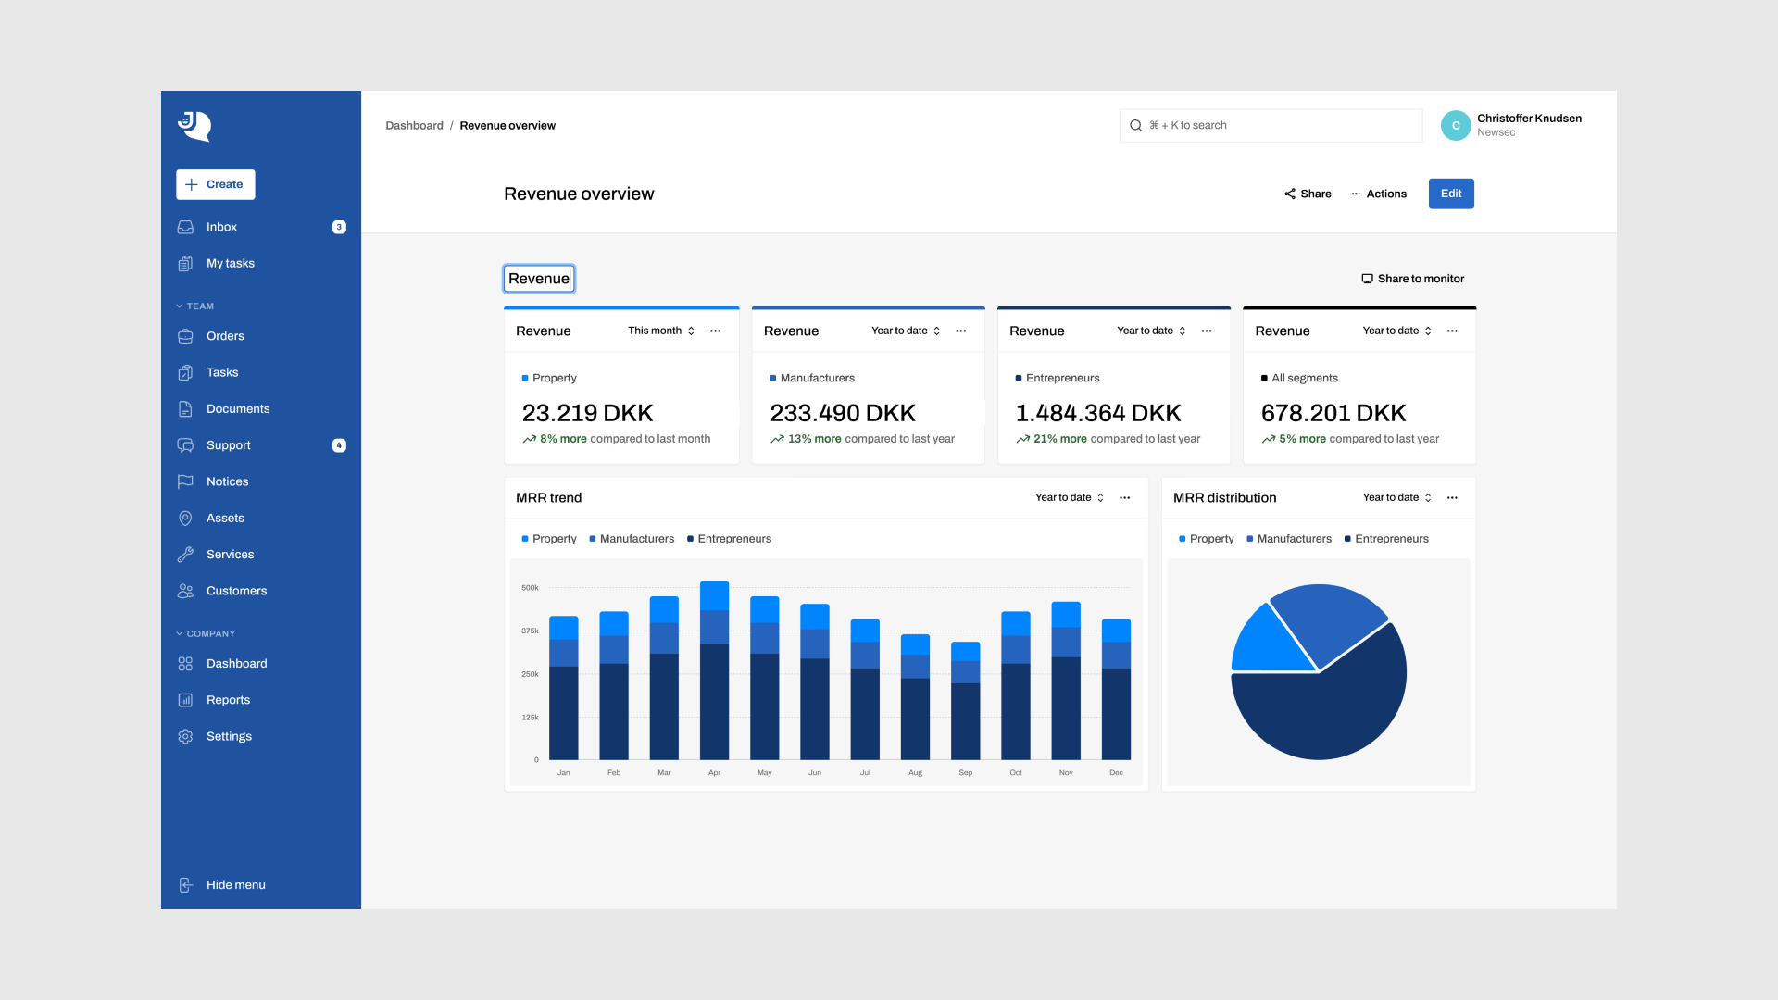Click the Assets location pin icon
Image resolution: width=1778 pixels, height=1000 pixels.
pos(185,519)
